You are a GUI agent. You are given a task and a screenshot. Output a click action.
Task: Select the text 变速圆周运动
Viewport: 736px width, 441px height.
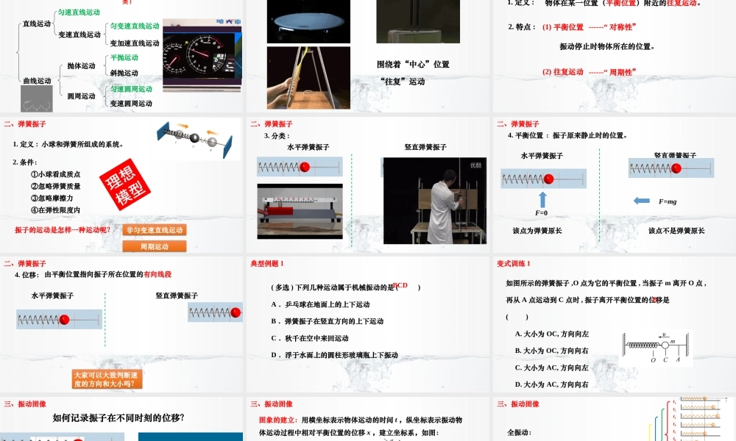pyautogui.click(x=131, y=103)
